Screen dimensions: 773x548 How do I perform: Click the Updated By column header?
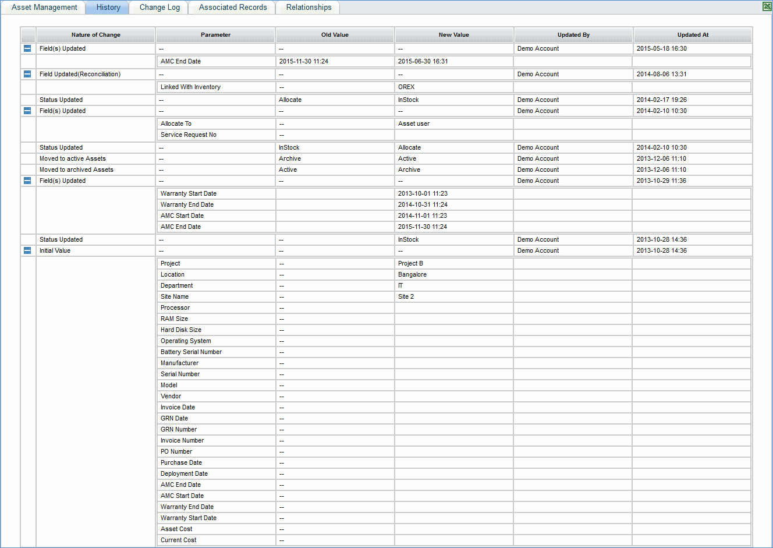573,35
